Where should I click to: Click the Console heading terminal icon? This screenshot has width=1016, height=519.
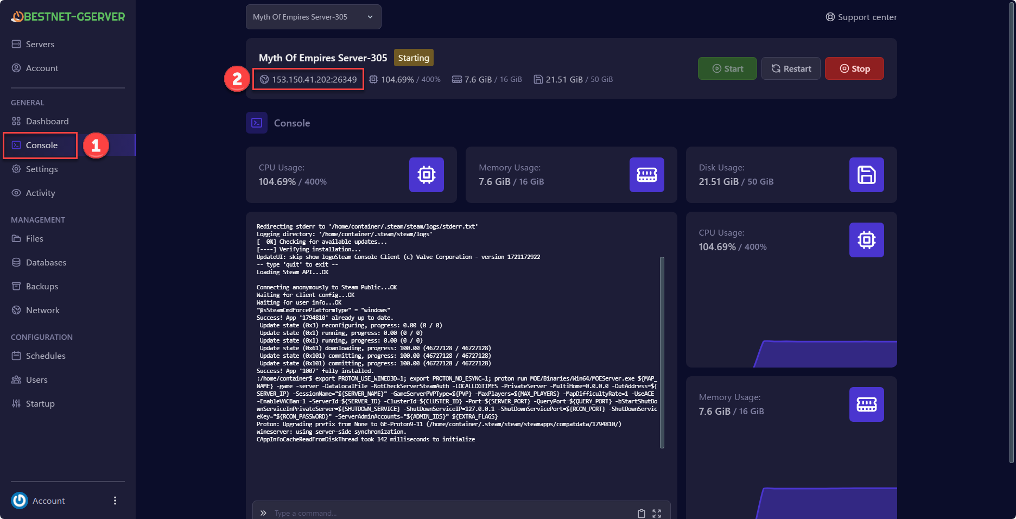click(257, 123)
